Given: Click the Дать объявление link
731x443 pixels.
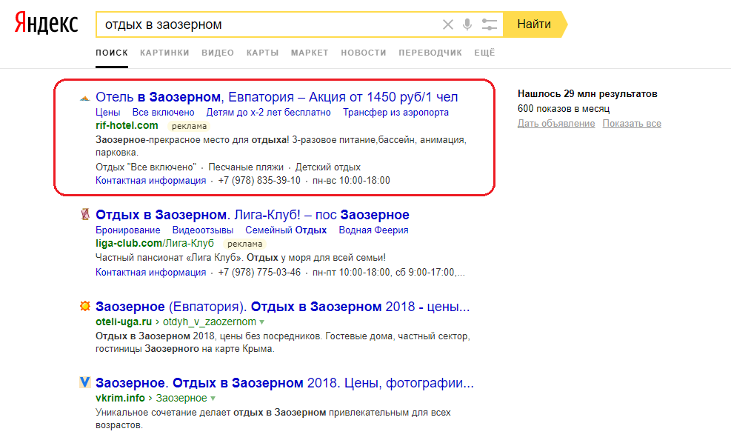Looking at the screenshot, I should click(556, 124).
